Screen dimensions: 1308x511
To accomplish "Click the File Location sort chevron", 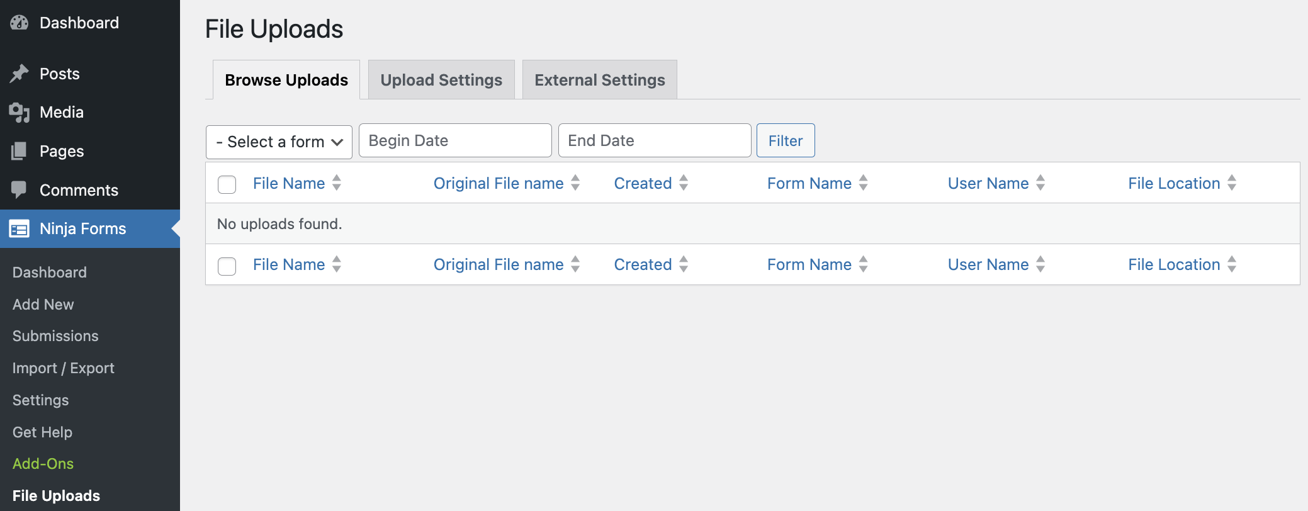I will [1232, 183].
